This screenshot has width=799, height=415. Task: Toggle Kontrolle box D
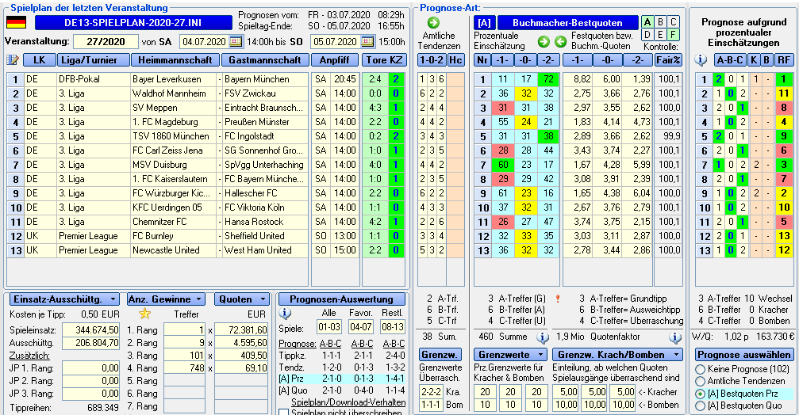click(647, 35)
